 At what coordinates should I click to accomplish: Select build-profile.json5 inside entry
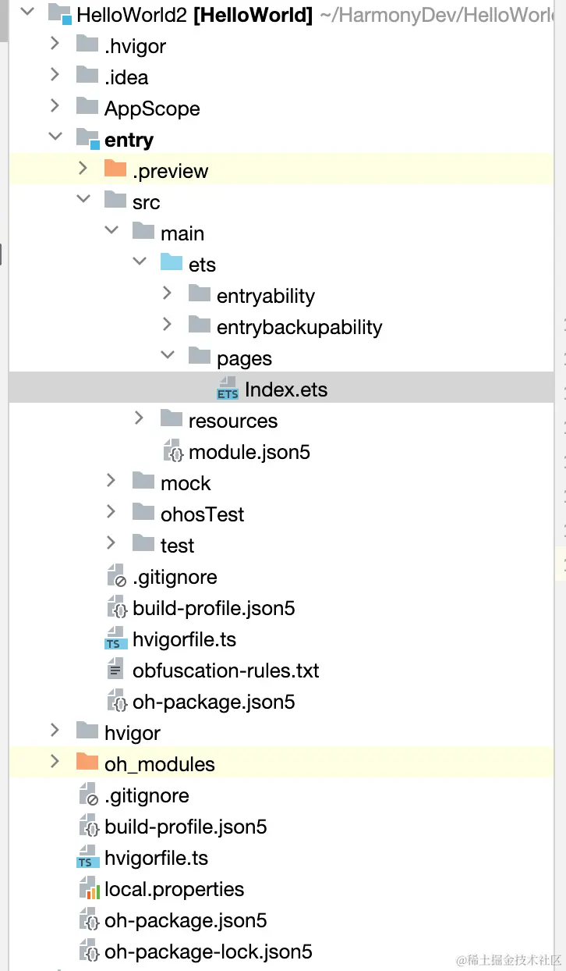213,608
